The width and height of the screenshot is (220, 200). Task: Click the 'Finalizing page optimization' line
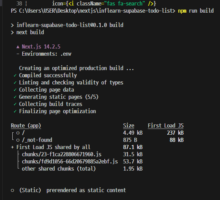[x=57, y=111]
